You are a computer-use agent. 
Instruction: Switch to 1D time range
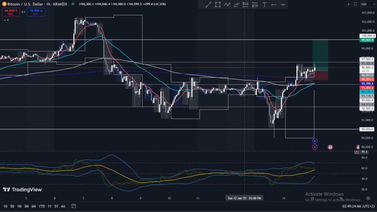point(6,206)
